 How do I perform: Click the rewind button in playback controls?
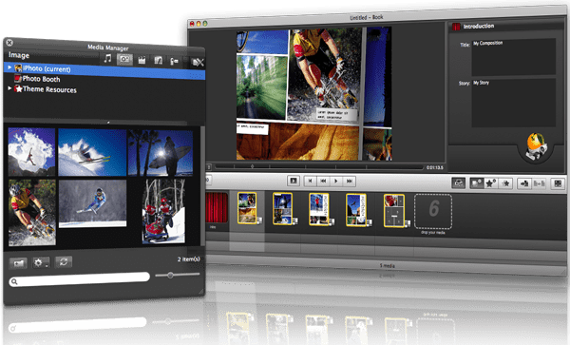pos(323,181)
